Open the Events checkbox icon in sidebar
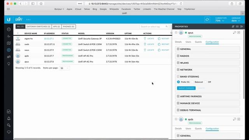The image size is (249, 140). click(9, 112)
